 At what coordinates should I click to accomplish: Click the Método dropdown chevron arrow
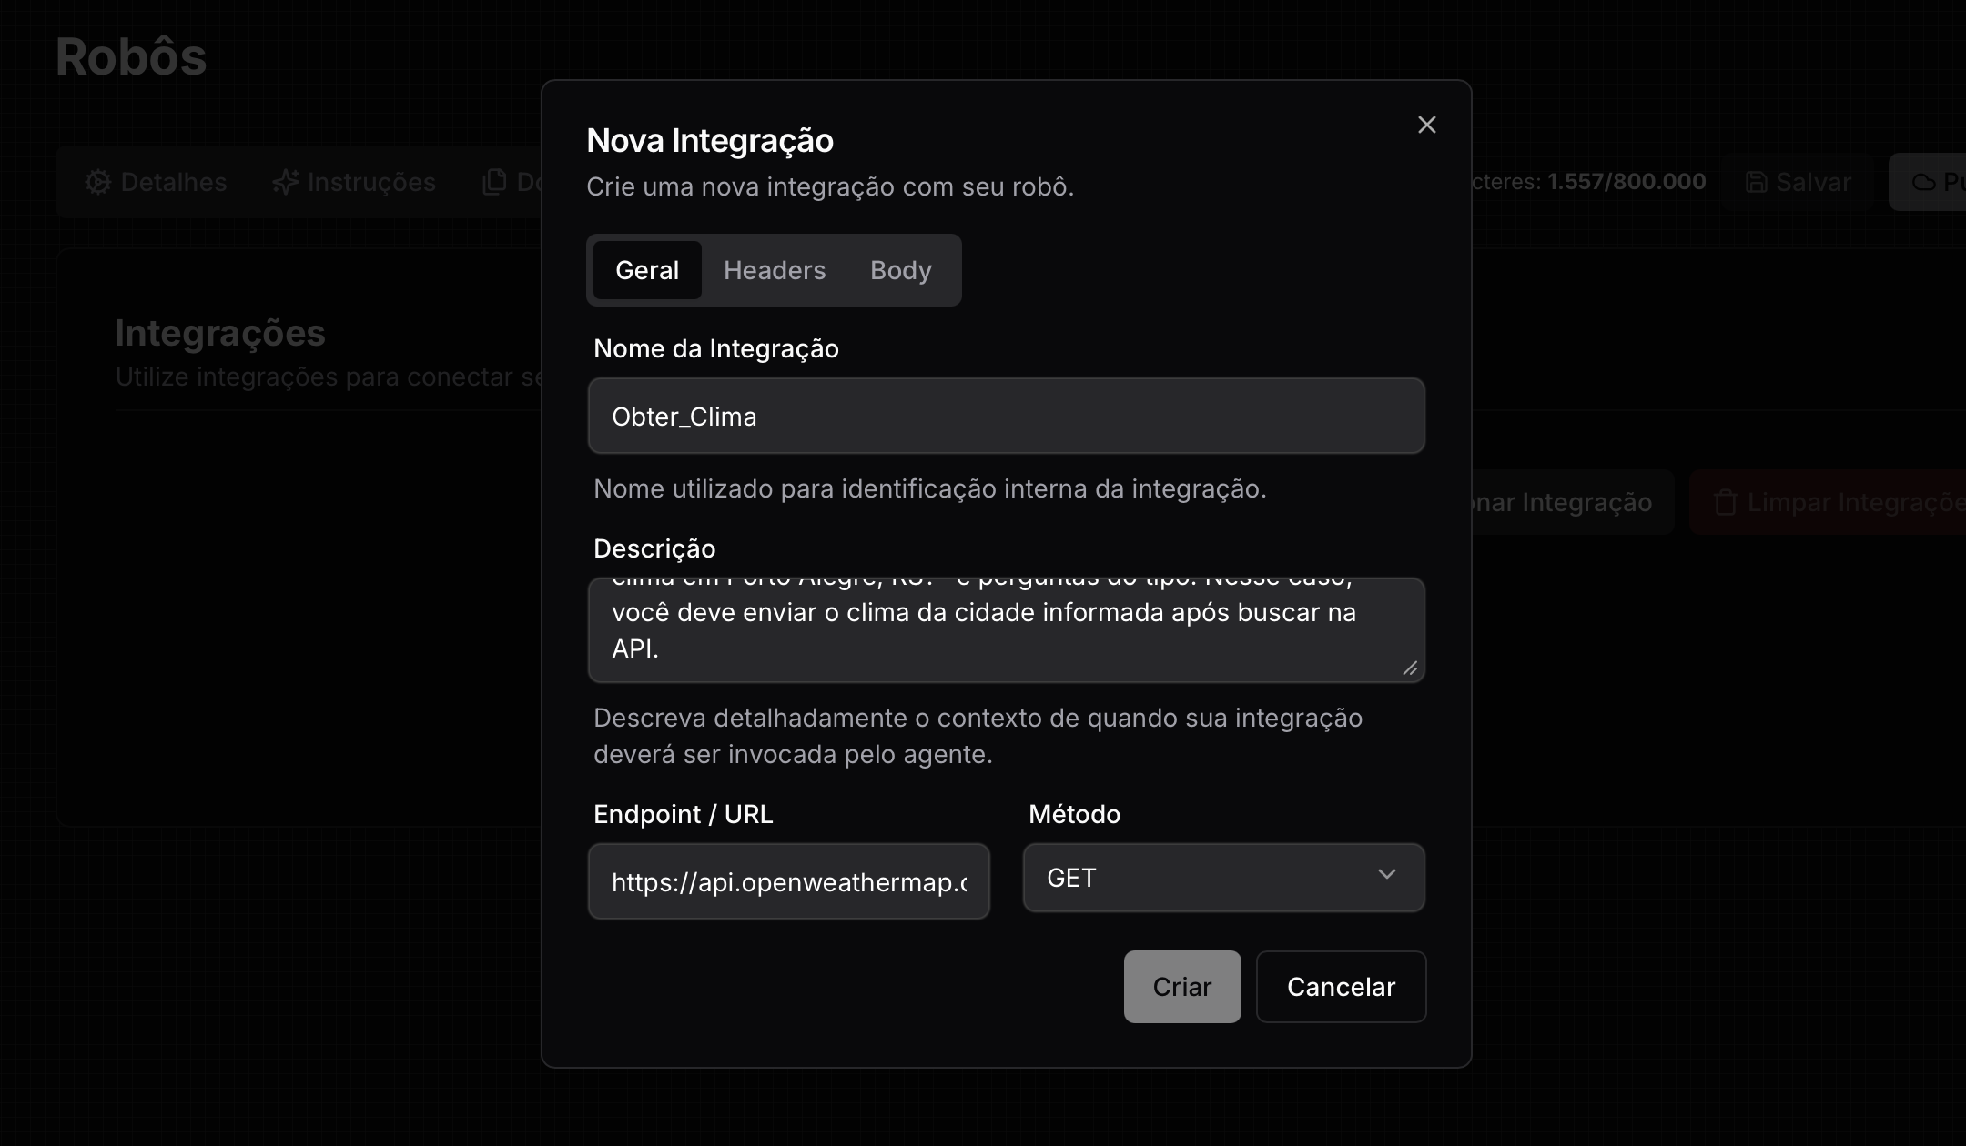point(1386,875)
